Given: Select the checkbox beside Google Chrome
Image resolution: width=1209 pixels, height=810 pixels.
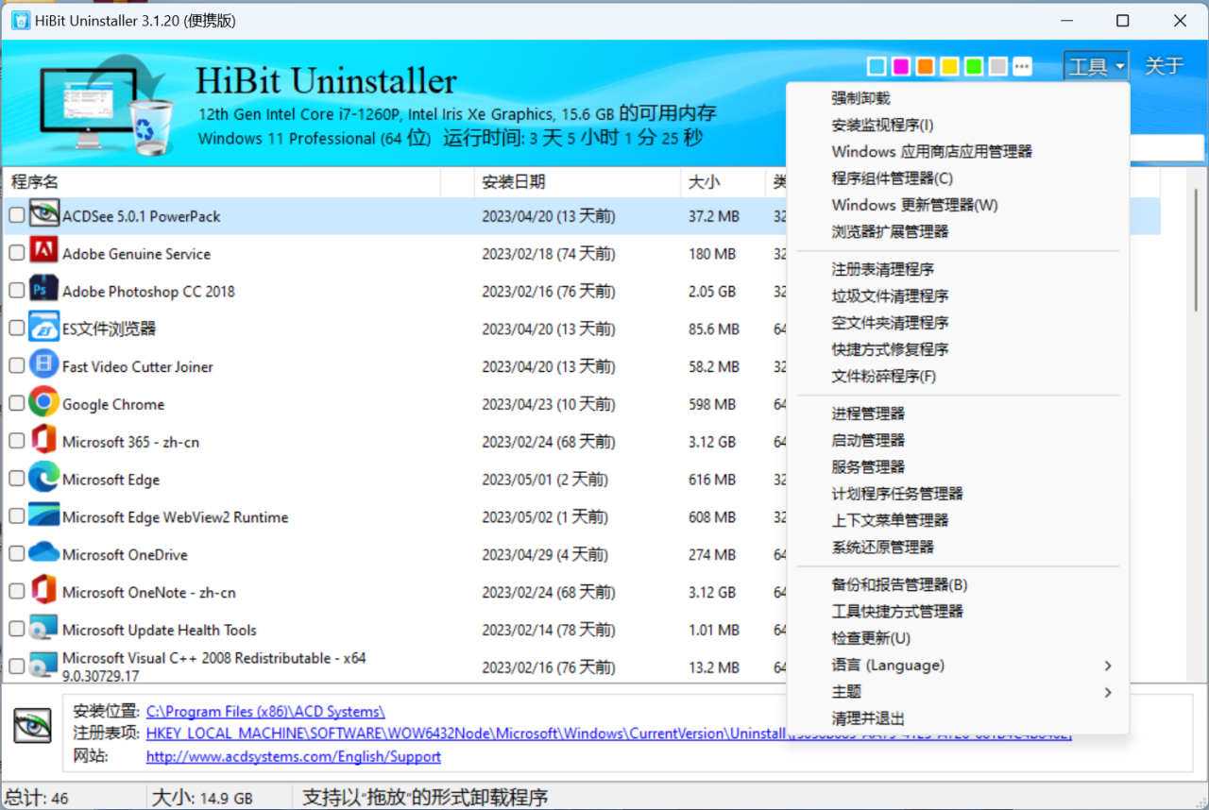Looking at the screenshot, I should pyautogui.click(x=16, y=403).
